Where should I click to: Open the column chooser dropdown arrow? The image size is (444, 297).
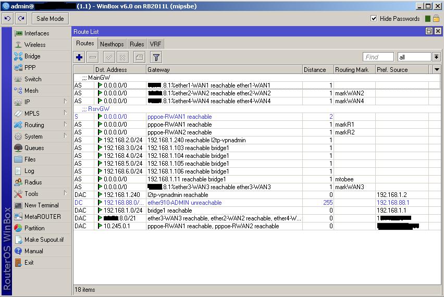(x=437, y=70)
